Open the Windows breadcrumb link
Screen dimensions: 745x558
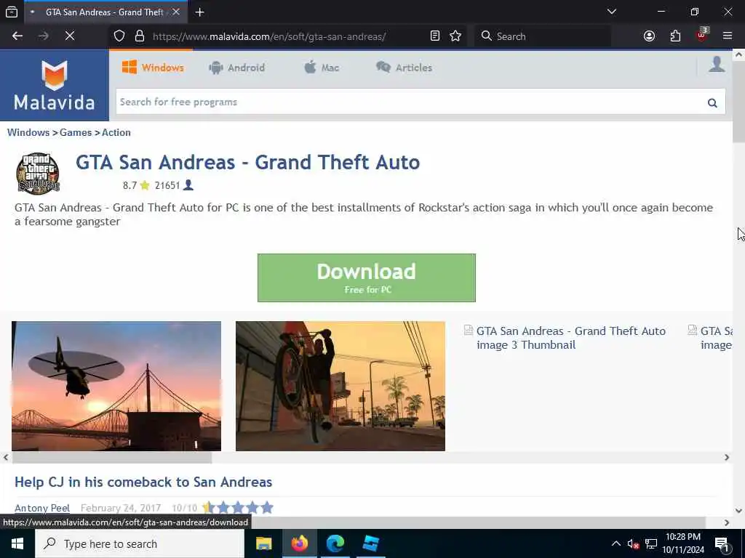[x=28, y=132]
